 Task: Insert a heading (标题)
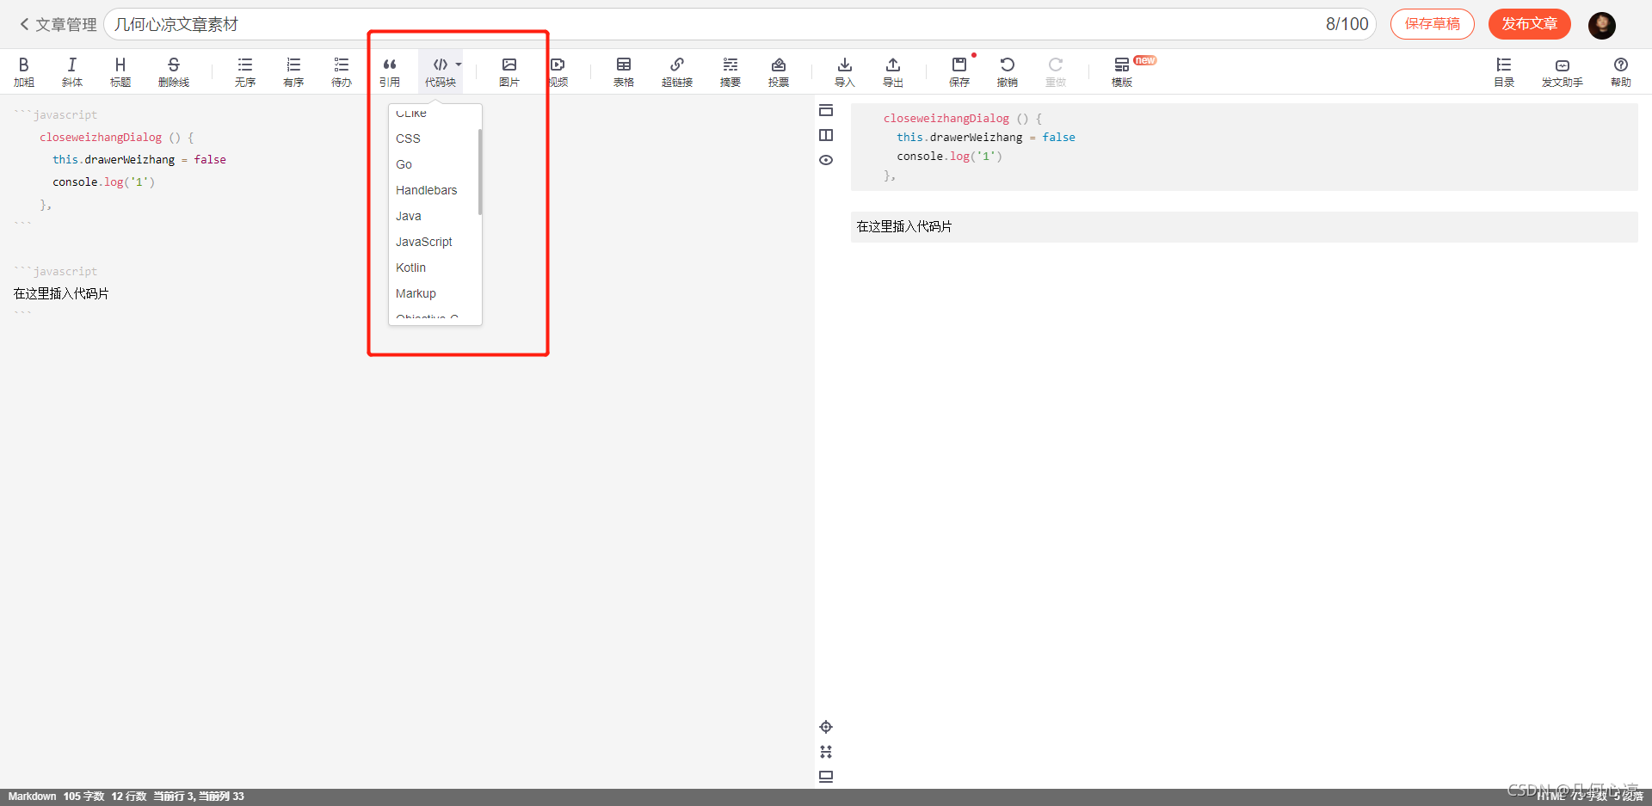point(120,72)
